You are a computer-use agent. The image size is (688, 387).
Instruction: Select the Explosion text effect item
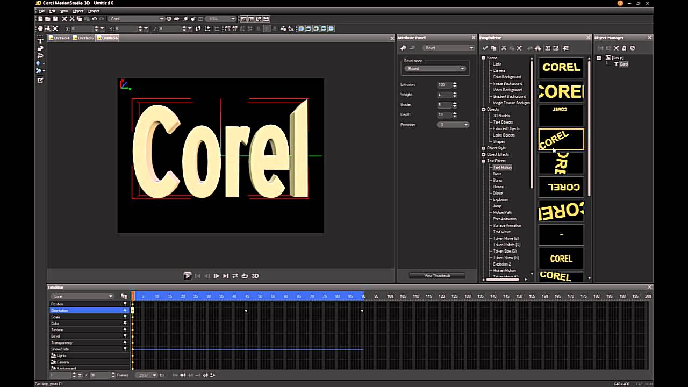point(501,200)
